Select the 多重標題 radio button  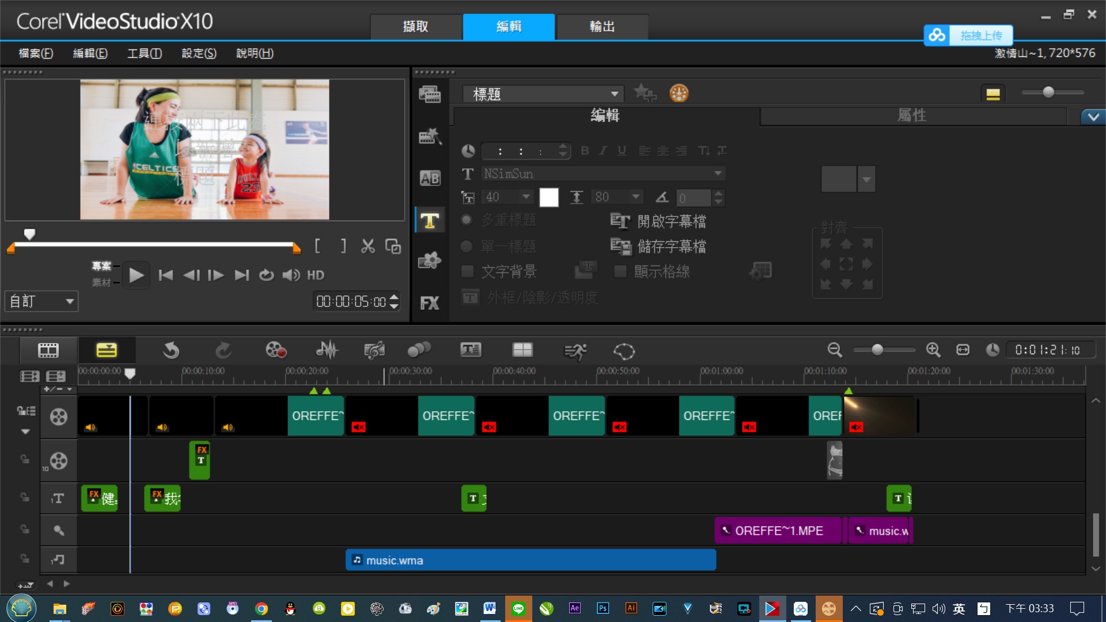[x=467, y=220]
